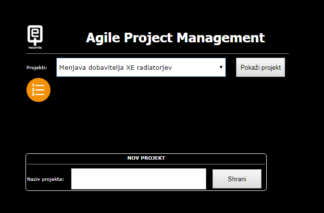Click the Agile Project Management heading

[175, 38]
